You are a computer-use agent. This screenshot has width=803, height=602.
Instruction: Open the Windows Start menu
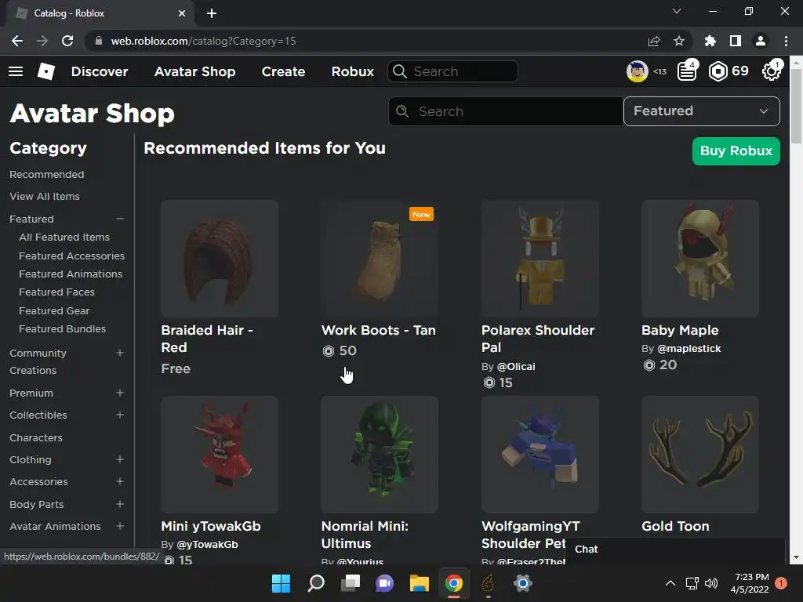pyautogui.click(x=281, y=583)
